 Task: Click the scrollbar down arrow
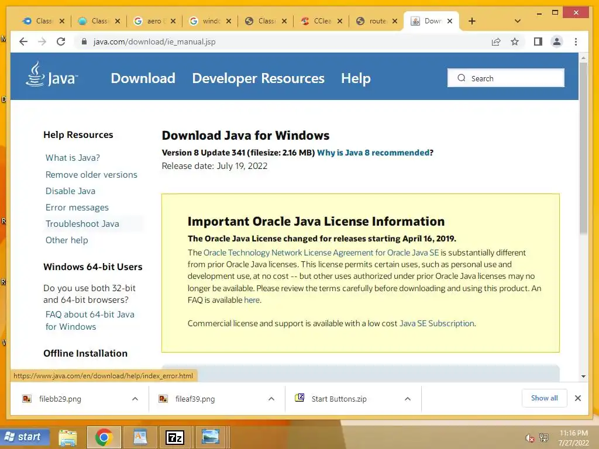click(583, 377)
